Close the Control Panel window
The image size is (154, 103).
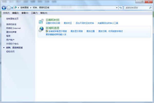(149, 2)
